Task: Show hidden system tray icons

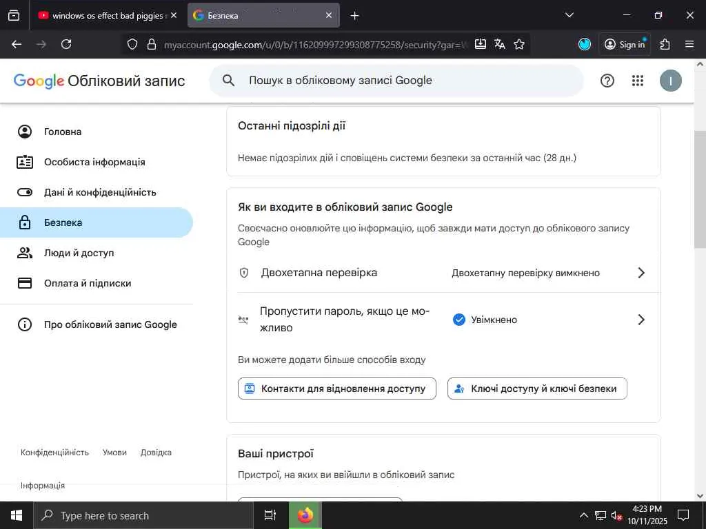Action: 583,515
